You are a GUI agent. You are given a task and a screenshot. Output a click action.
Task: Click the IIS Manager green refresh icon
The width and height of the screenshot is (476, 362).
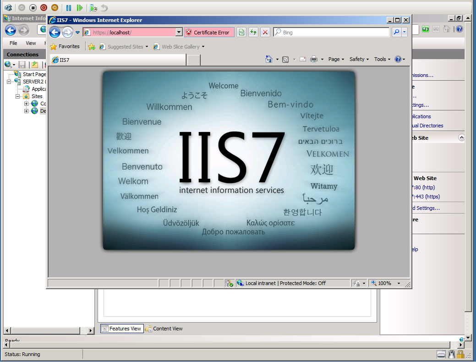426,29
